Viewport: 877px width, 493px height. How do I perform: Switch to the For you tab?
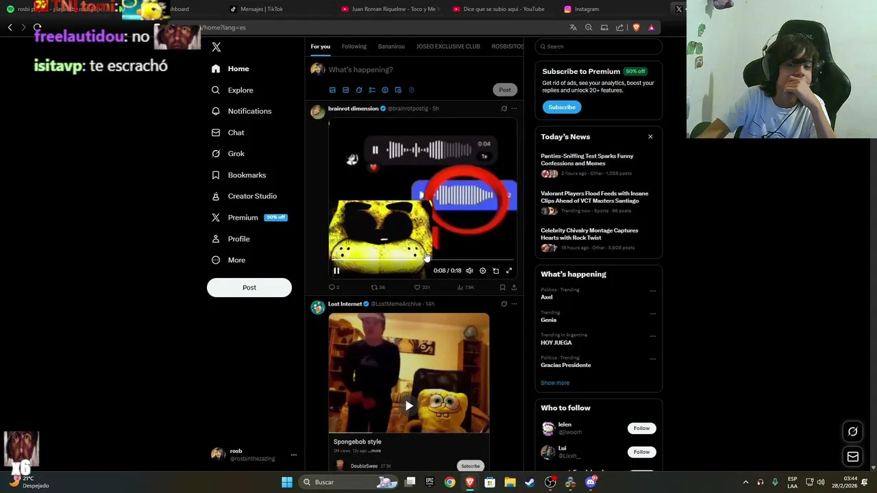point(320,47)
